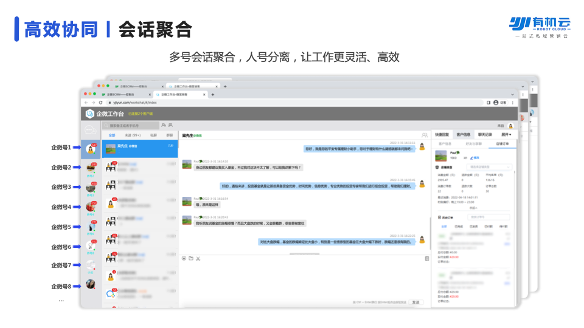Select the first WeCom account avatar in sidebar
The height and width of the screenshot is (328, 584).
(x=91, y=148)
